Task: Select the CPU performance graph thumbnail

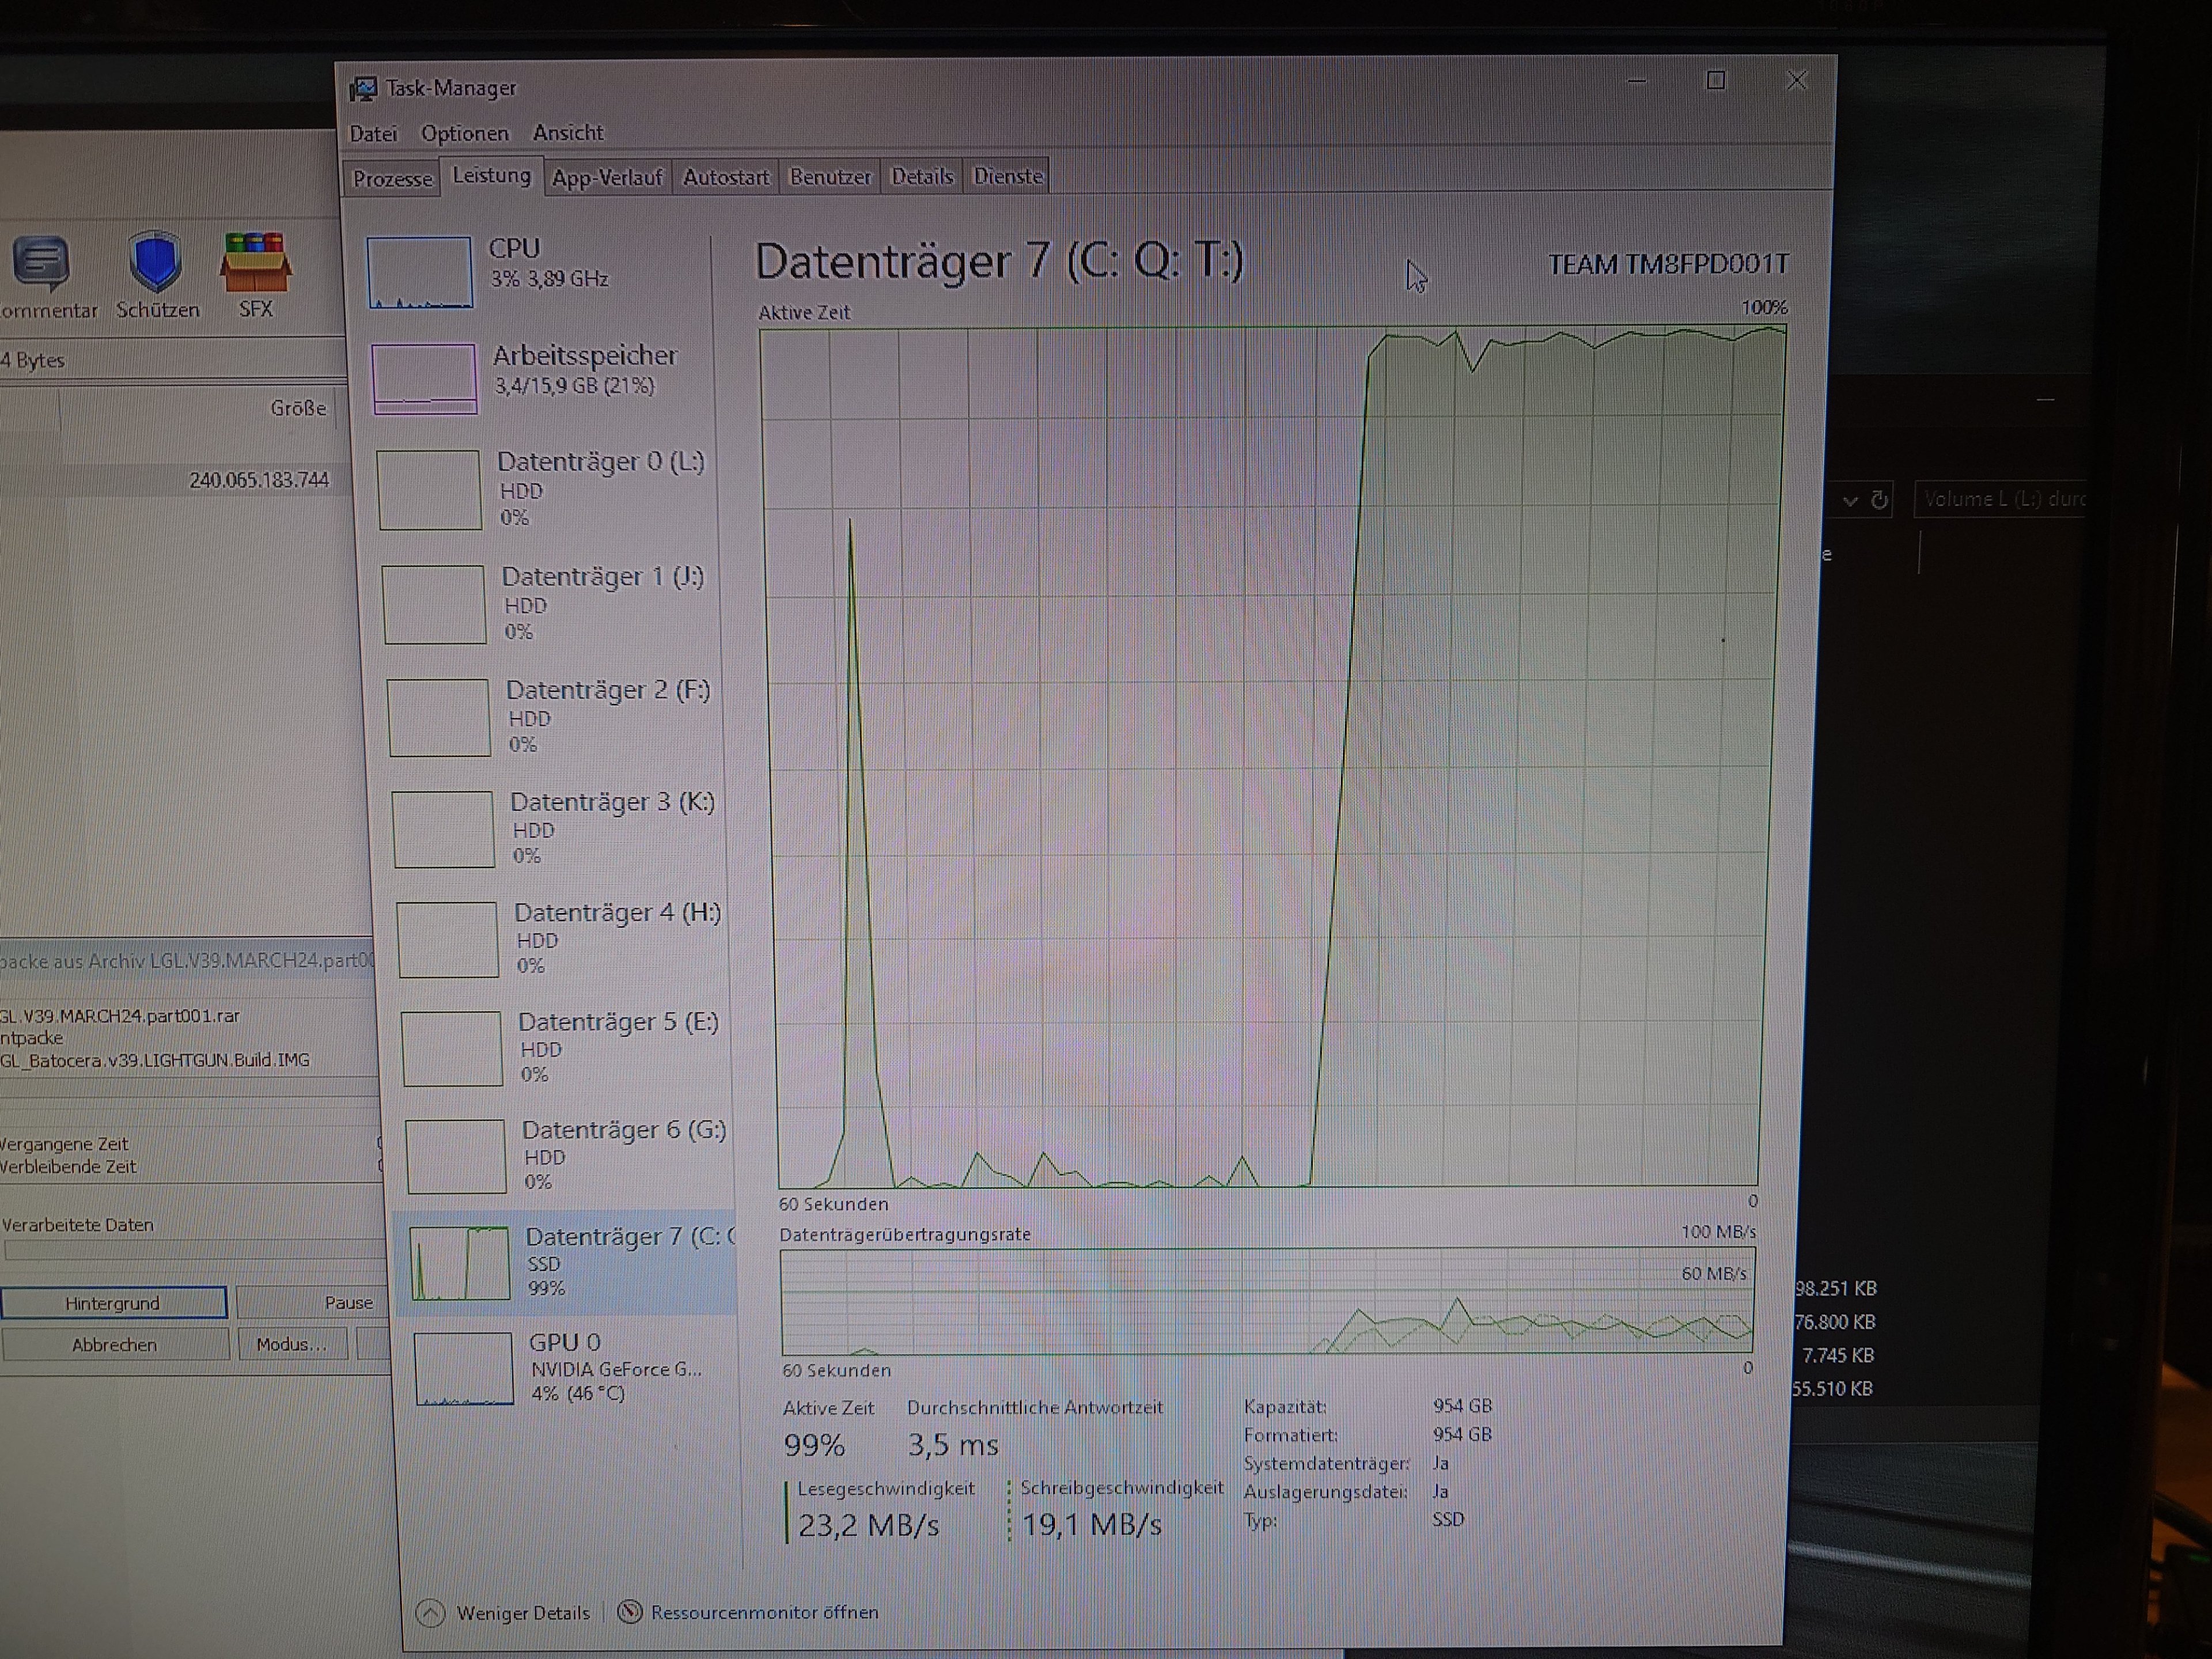Action: [419, 272]
